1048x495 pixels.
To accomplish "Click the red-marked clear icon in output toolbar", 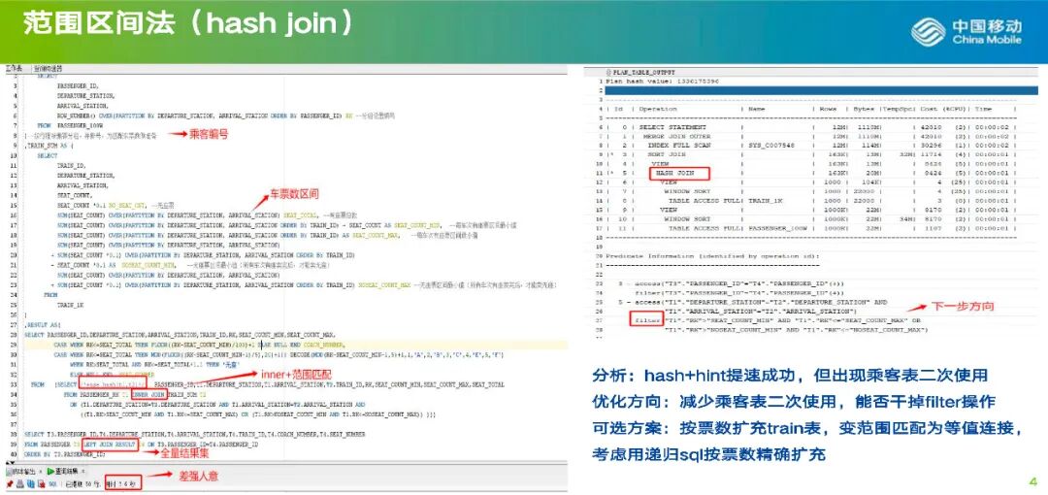I will point(42,483).
